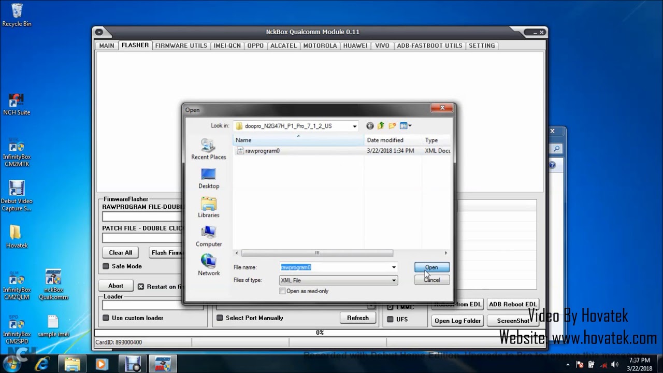Click the Clear All button
The width and height of the screenshot is (663, 373).
121,253
